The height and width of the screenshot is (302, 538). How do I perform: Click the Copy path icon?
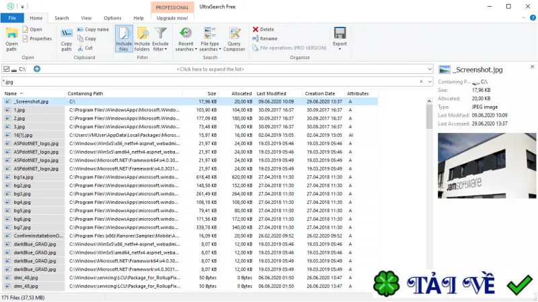pos(66,33)
